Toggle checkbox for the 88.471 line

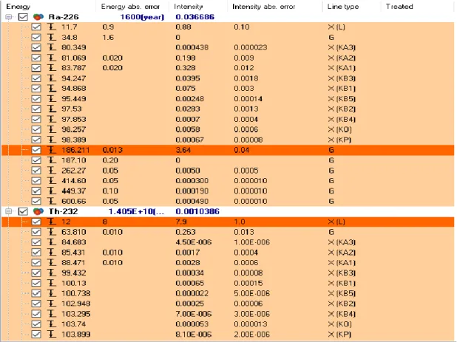coord(36,262)
